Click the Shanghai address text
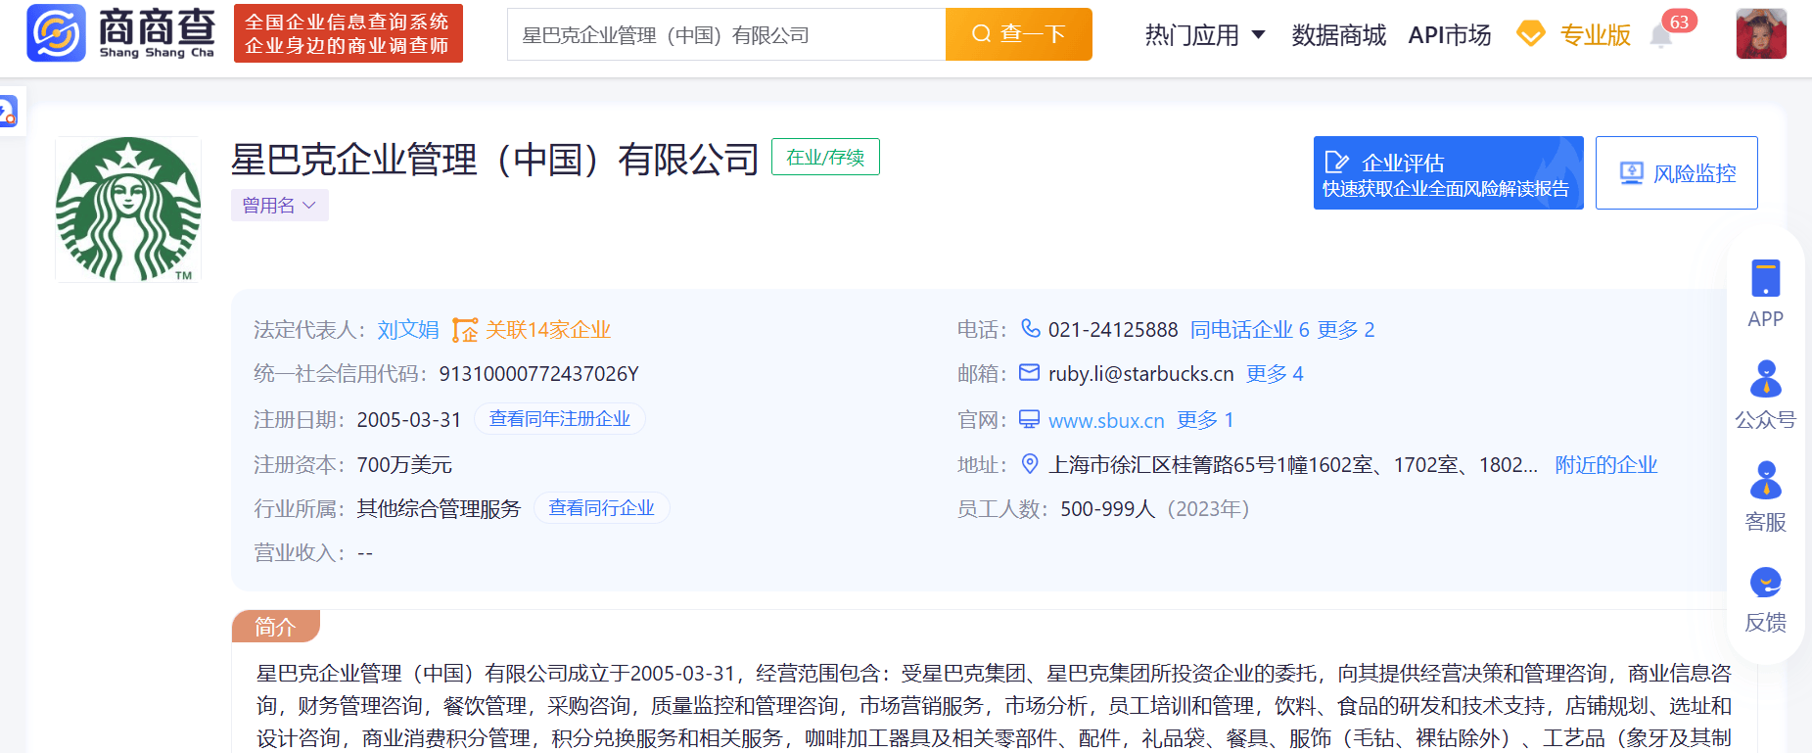The image size is (1812, 753). tap(1293, 465)
